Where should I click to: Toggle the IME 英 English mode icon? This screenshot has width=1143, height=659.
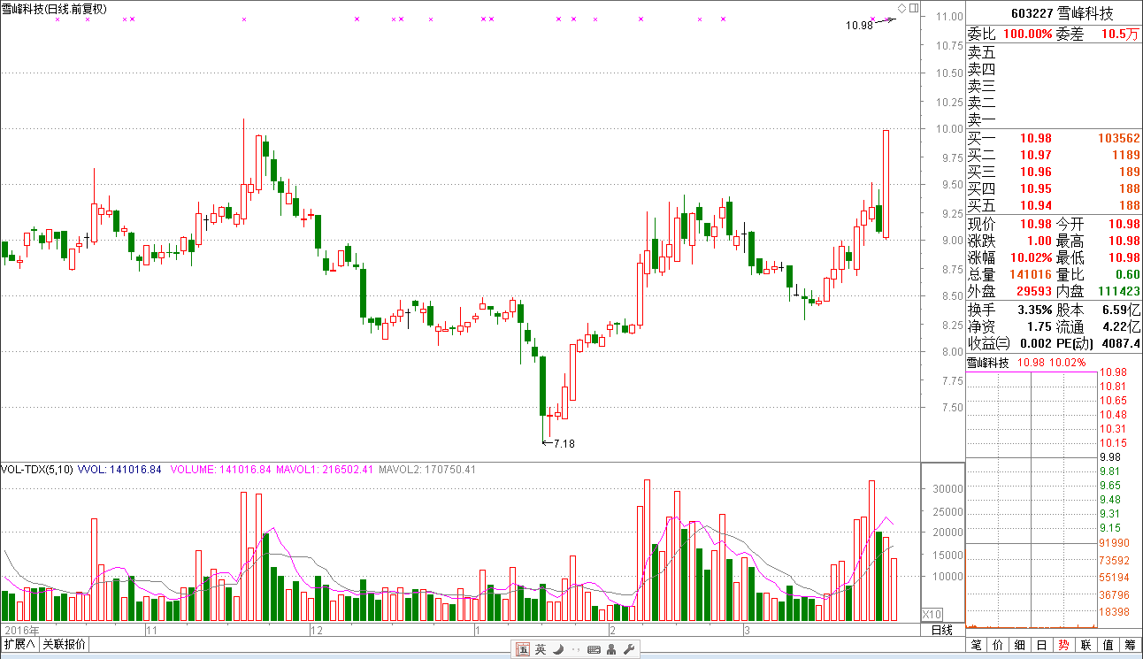click(540, 649)
